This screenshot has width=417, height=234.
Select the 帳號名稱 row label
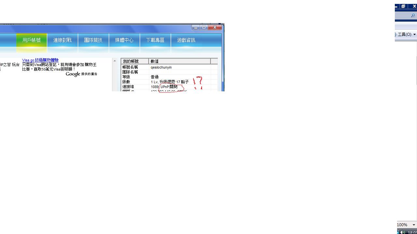click(x=130, y=67)
